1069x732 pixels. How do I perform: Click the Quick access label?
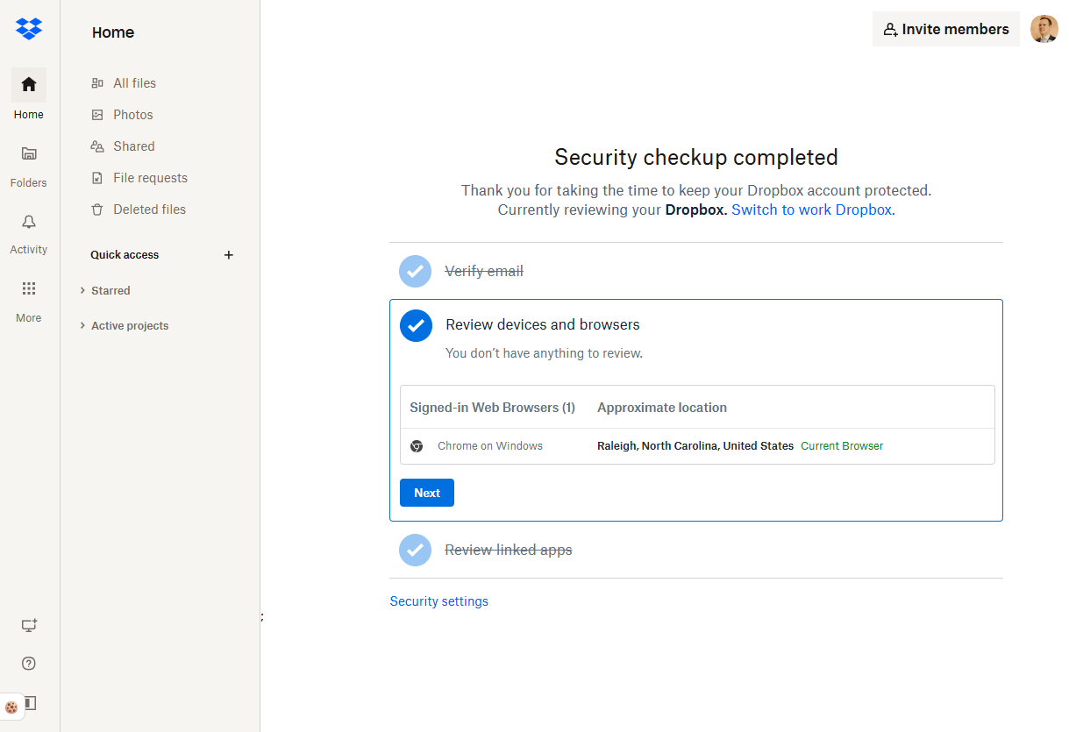125,255
